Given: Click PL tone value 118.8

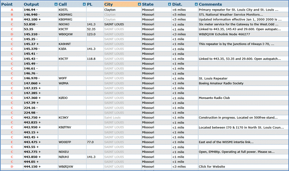Looking at the screenshot, I should point(91,59).
